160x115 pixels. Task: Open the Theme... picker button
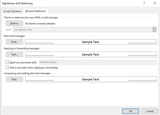14,24
